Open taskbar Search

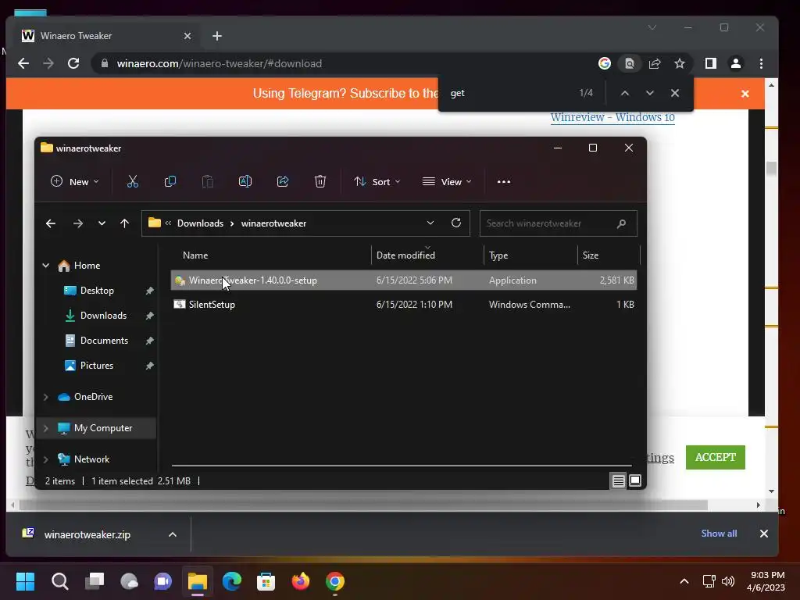59,581
